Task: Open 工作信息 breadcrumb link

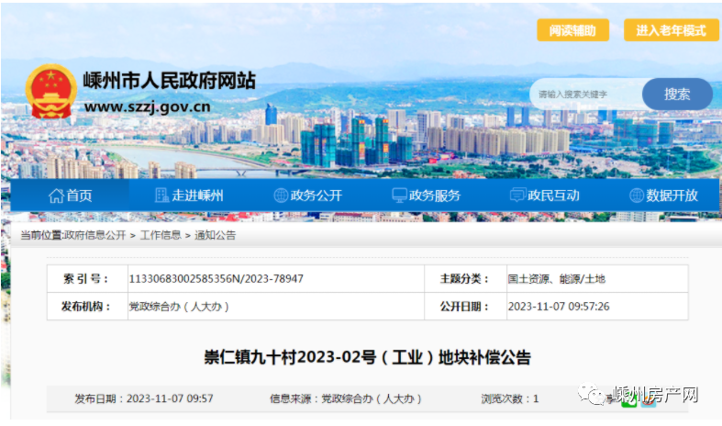Action: pos(160,235)
